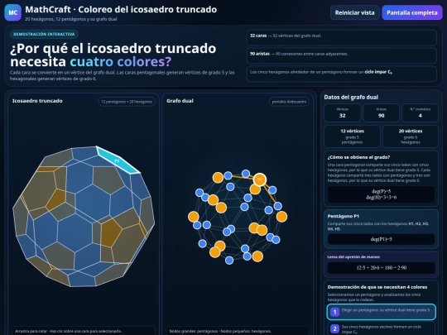
Task: Click the deg(P)=5 deg(H)=3+3=6 formula box
Action: tap(381, 194)
